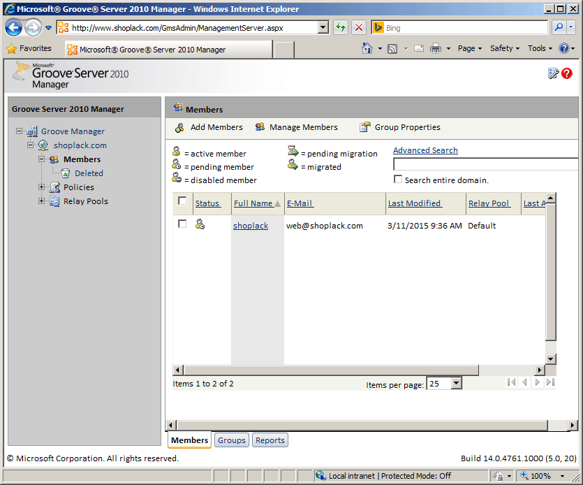Click the member search input field
Viewport: 583px width, 485px height.
(485, 164)
